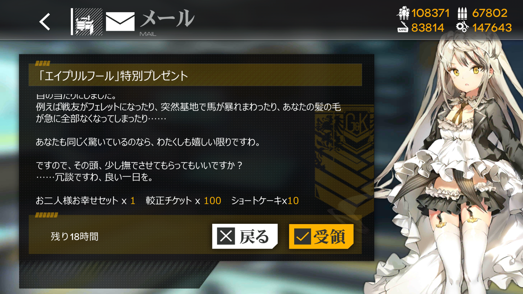Viewport: 523px width, 294px height.
Task: Tap the manpower count 108371
Action: coord(430,13)
